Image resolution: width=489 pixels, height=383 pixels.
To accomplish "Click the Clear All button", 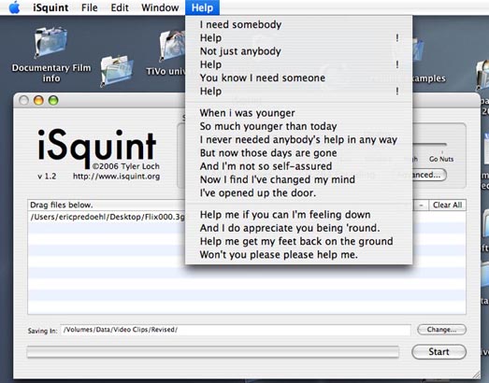I will point(447,206).
